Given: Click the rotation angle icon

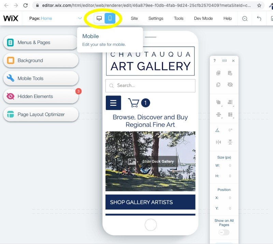Looking at the screenshot, I should click(217, 130).
